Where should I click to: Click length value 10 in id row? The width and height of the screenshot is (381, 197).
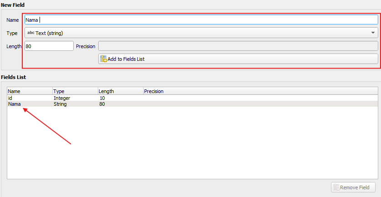click(x=102, y=98)
